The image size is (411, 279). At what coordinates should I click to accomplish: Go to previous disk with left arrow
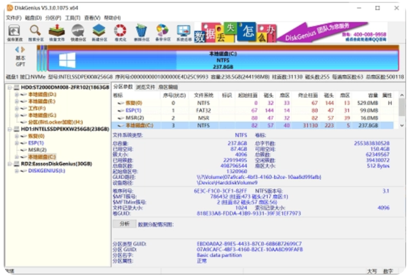[x=17, y=49]
